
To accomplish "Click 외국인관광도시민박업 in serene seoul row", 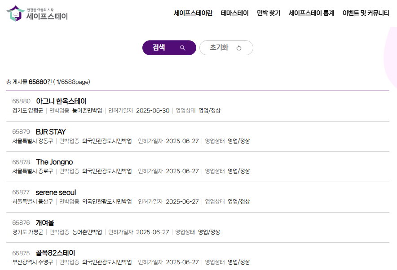I will [x=107, y=202].
